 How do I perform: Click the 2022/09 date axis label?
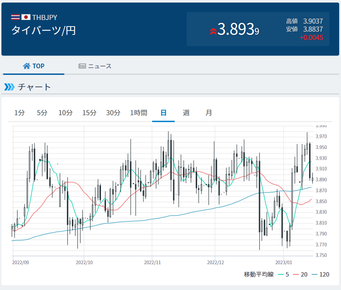[x=20, y=263]
